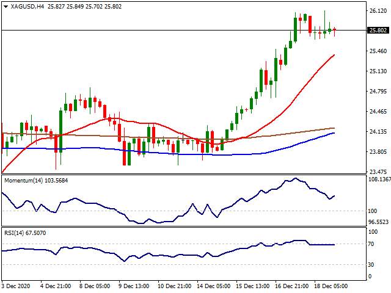The width and height of the screenshot is (391, 293).
Task: Click the 18 Dec 05:00 time label
Action: tap(331, 286)
